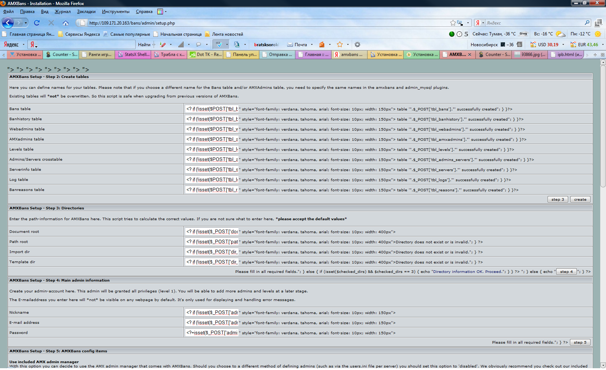Click the Firefox icon in the title bar

point(3,3)
